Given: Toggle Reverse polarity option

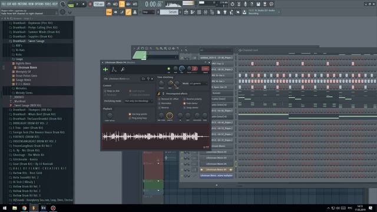Looking at the screenshot, I should point(193,99).
